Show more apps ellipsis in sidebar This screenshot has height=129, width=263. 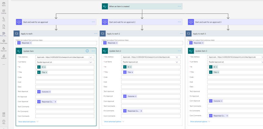click(4, 64)
